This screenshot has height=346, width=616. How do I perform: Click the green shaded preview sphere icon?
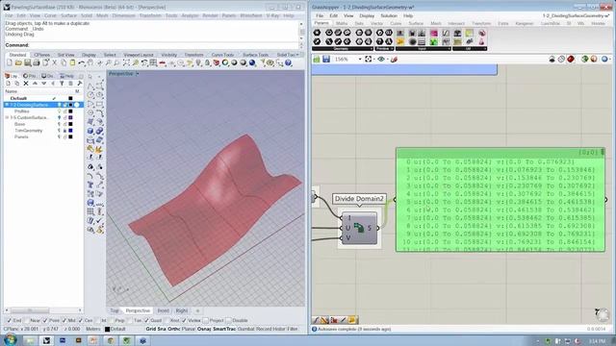pyautogui.click(x=584, y=60)
